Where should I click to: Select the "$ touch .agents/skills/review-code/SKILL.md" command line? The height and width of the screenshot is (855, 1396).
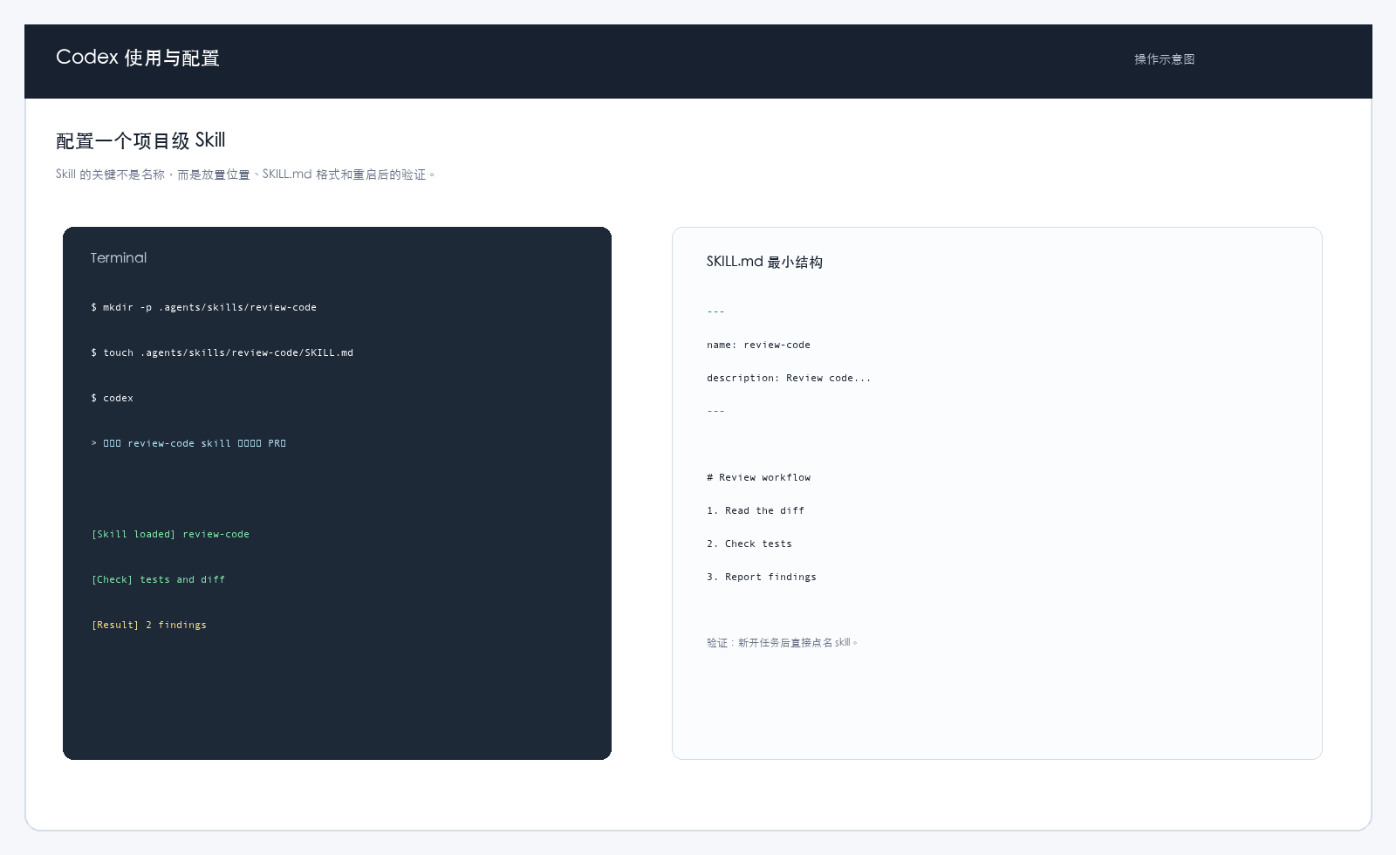(222, 352)
